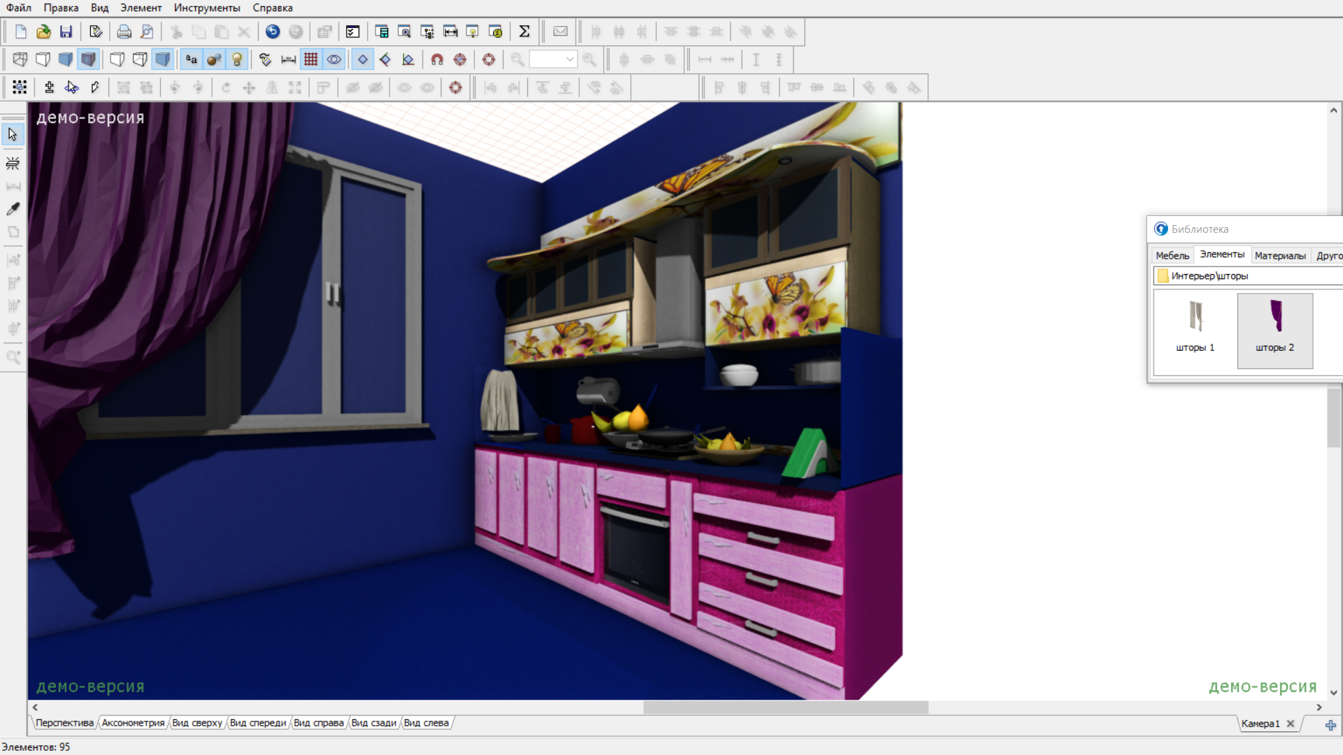The width and height of the screenshot is (1343, 755).
Task: Switch to the Вид слева tab
Action: click(426, 723)
